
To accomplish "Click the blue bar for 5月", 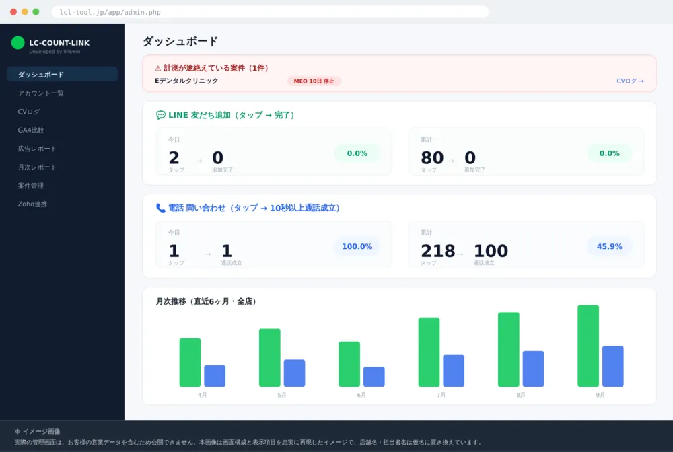I will tap(295, 373).
